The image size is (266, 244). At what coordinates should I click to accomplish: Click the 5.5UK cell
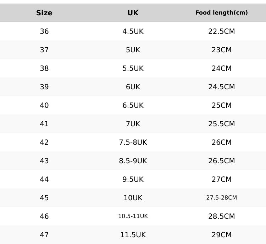click(x=133, y=68)
